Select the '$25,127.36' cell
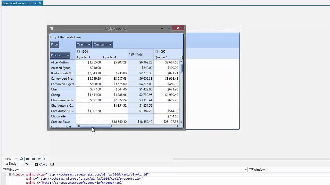This screenshot has height=185, width=330. pos(166,122)
